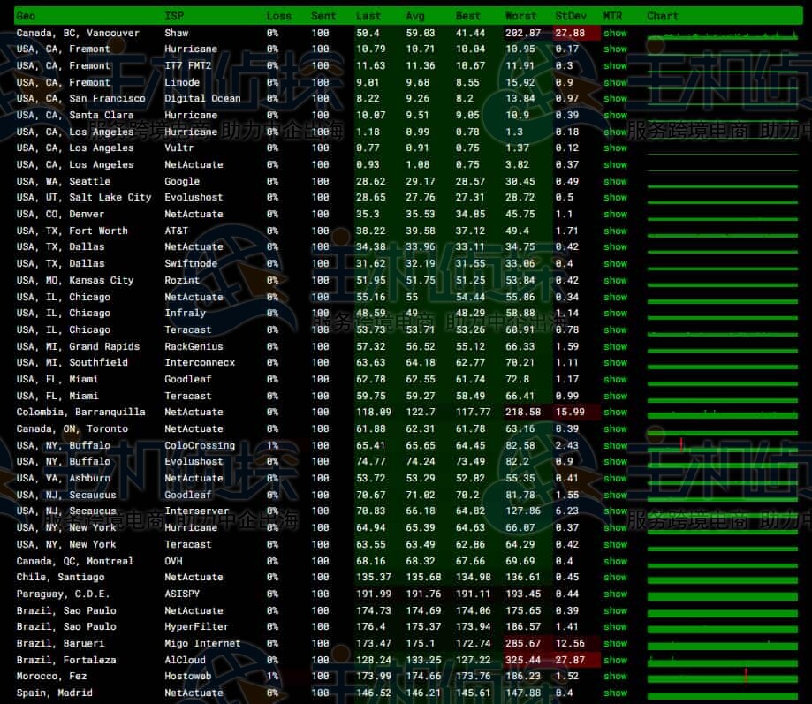Click the Geo column header
Screen dimensions: 812x704
27,16
